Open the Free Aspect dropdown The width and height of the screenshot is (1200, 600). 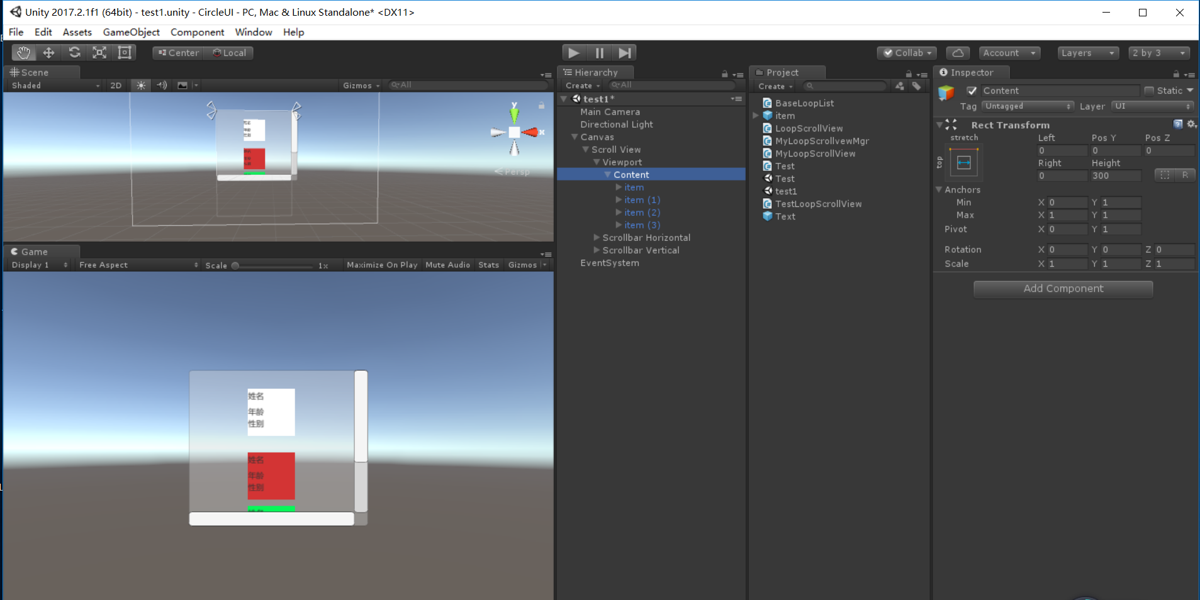point(138,265)
